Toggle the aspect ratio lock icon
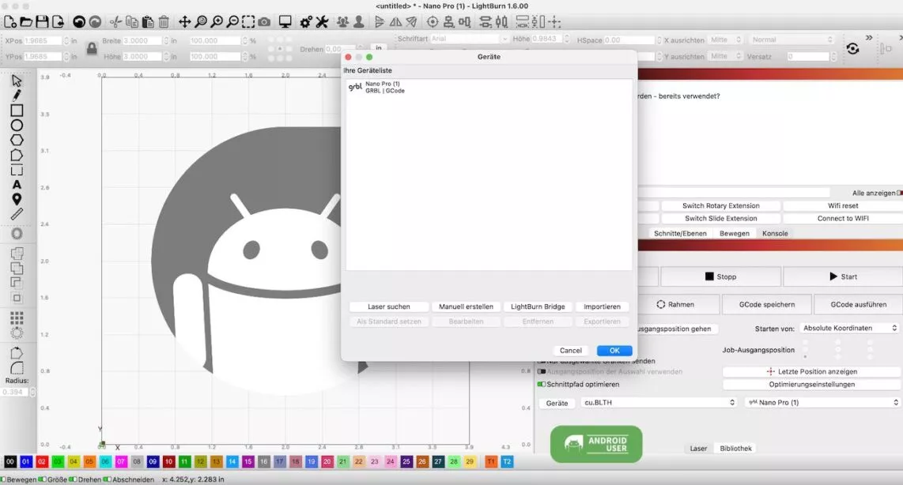Viewport: 903px width, 485px height. (92, 48)
